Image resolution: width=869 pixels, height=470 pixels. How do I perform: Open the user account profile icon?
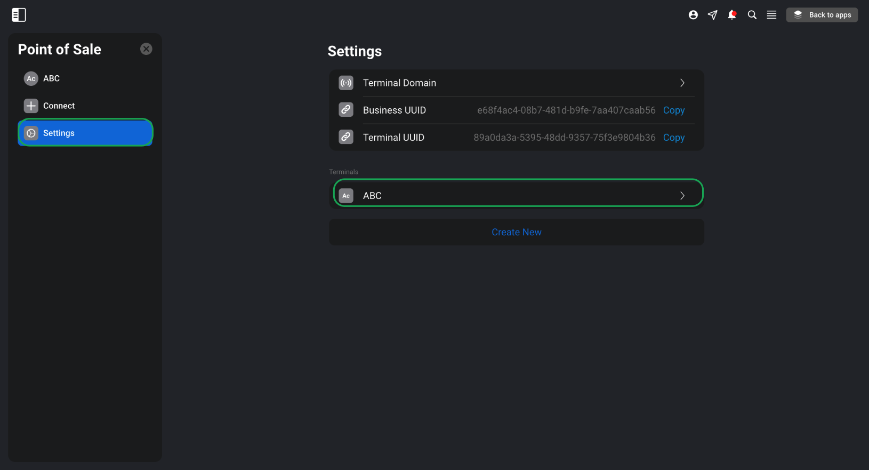[693, 15]
